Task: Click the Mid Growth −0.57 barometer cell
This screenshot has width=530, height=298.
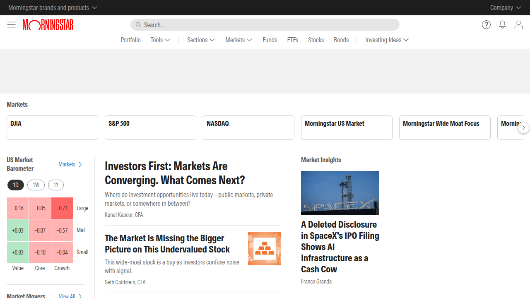Action: pos(62,230)
